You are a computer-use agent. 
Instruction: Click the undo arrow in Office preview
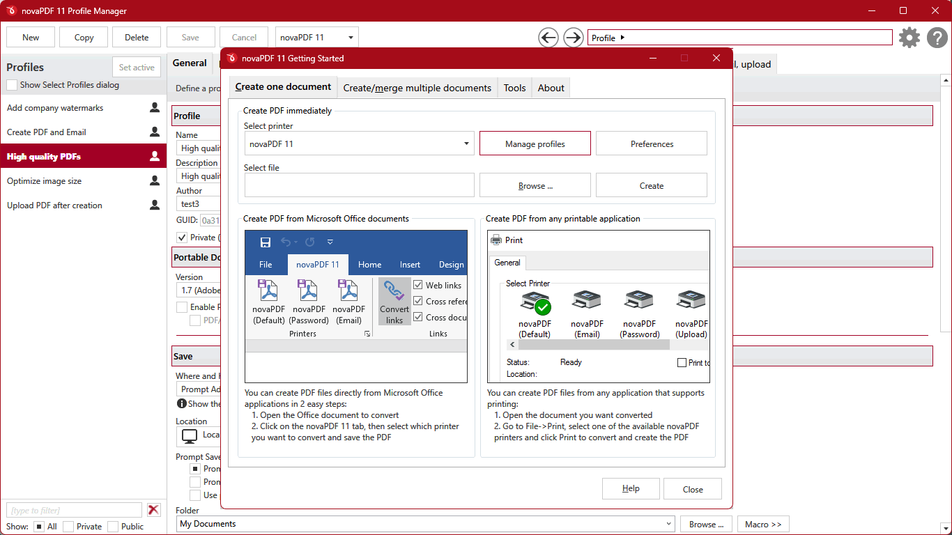[x=286, y=242]
